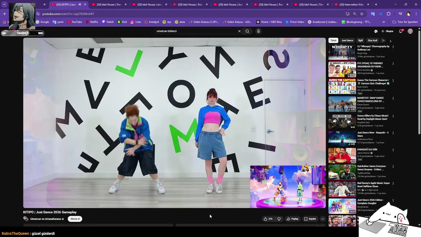Mute the KITIPO tab audio icon
The image size is (421, 237).
coord(80,5)
